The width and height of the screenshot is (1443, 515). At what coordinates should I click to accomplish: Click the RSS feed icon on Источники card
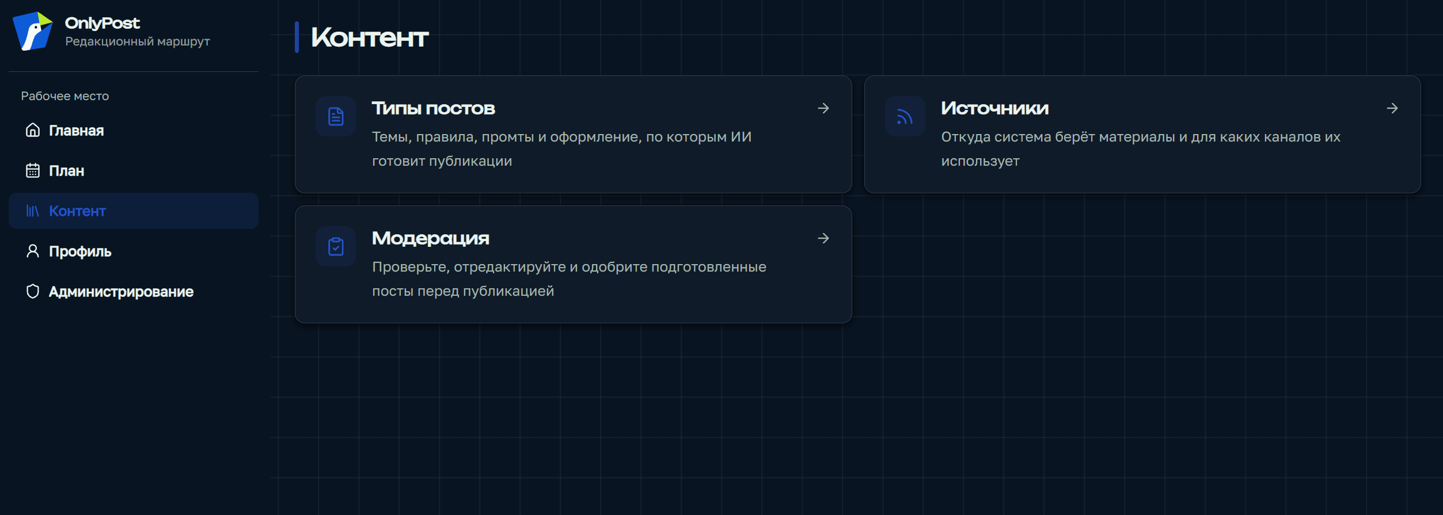905,116
